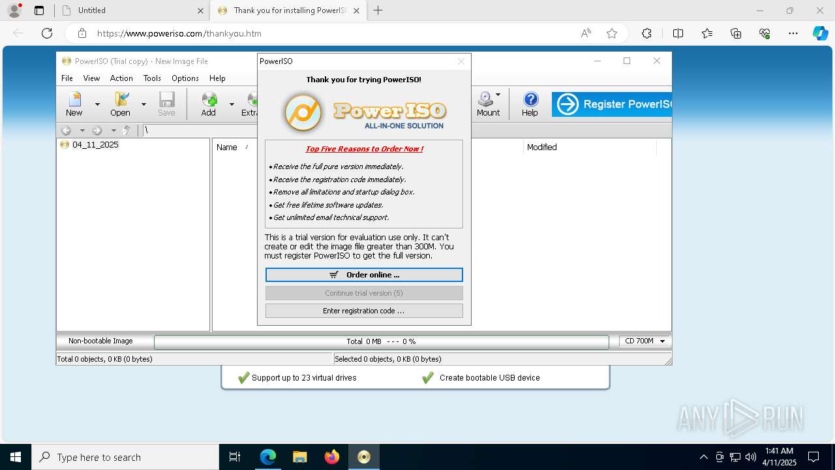Open Browser essentials icon
The image size is (835, 470).
click(765, 33)
